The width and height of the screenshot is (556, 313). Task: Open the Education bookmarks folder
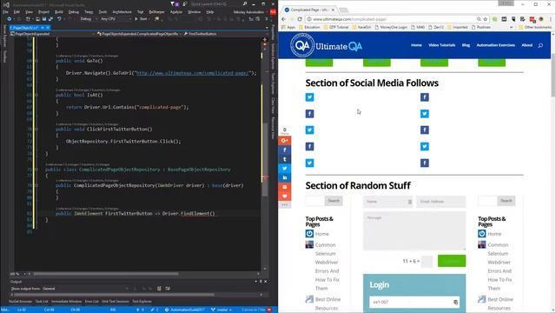309,27
